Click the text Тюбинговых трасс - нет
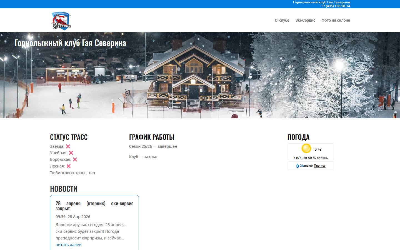 [73, 173]
